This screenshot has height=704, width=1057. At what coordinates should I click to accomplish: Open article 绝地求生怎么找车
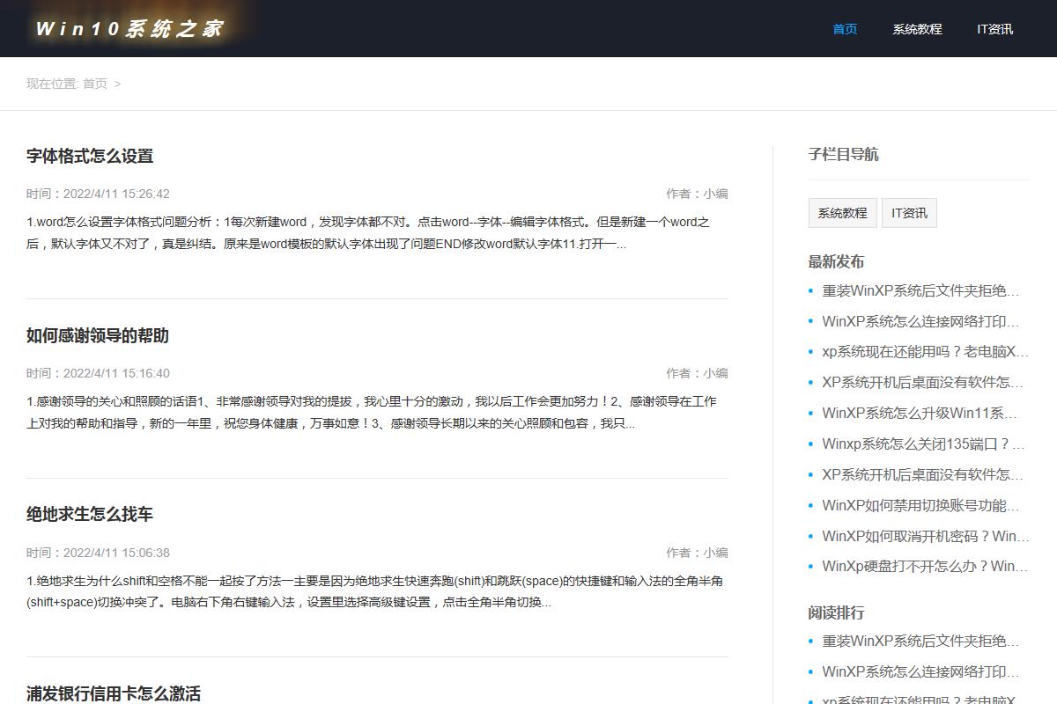coord(90,514)
